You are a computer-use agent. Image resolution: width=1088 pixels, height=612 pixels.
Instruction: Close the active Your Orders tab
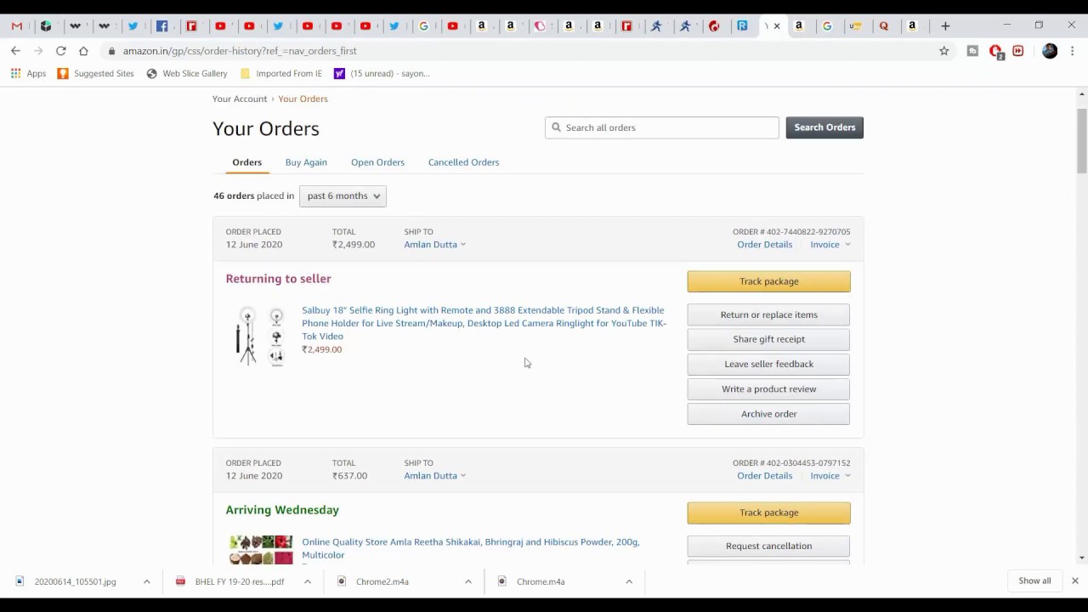[x=777, y=26]
